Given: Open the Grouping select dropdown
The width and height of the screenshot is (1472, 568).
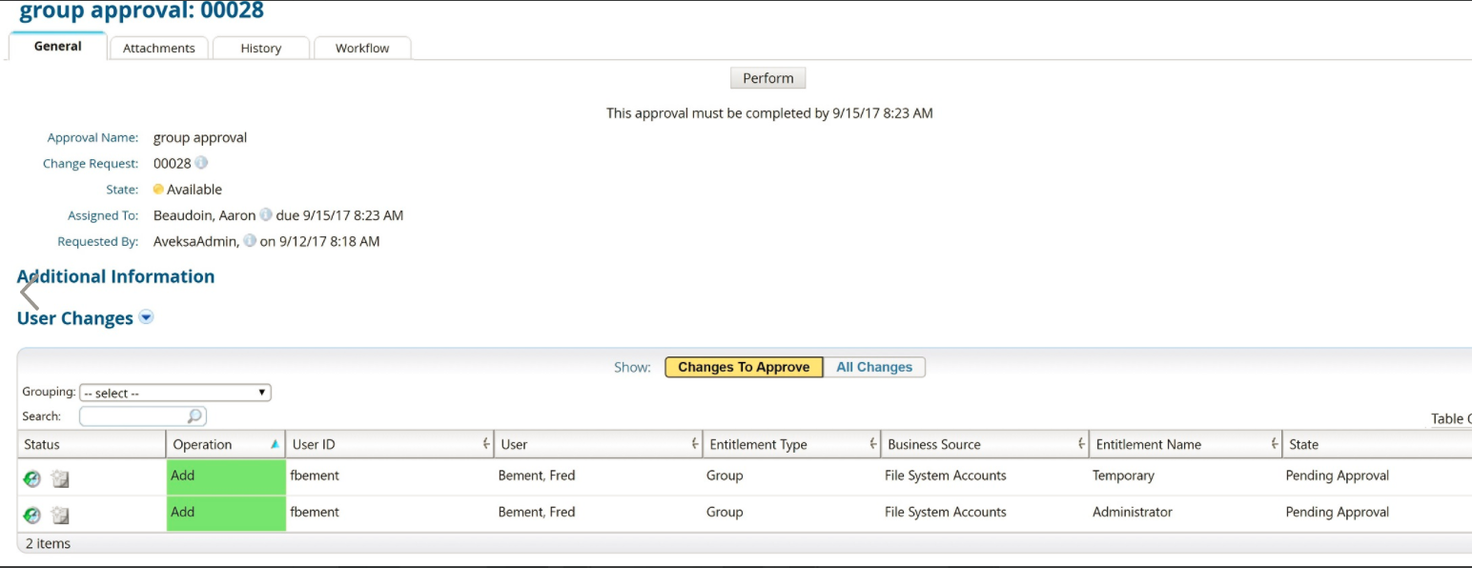Looking at the screenshot, I should [x=175, y=393].
